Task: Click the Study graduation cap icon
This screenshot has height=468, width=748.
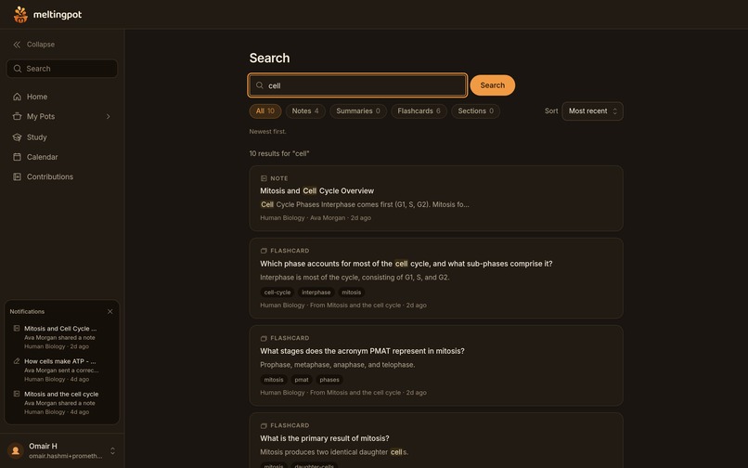Action: pyautogui.click(x=18, y=137)
